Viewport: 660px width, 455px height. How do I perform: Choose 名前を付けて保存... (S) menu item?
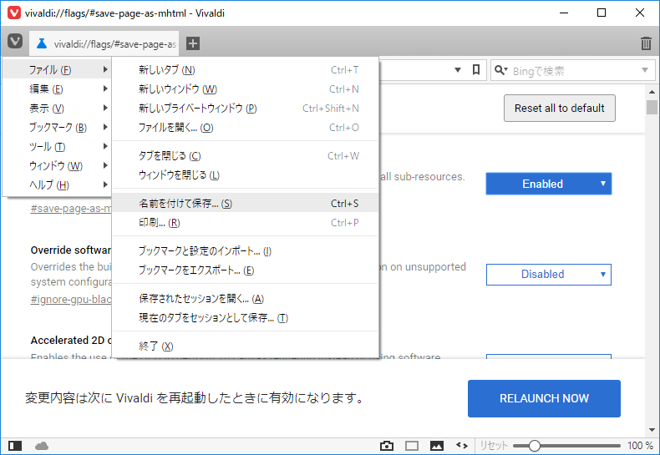[246, 204]
